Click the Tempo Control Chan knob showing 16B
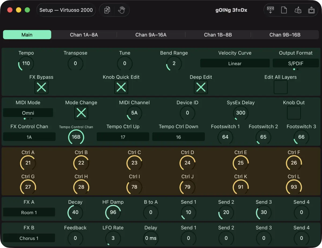 click(76, 137)
